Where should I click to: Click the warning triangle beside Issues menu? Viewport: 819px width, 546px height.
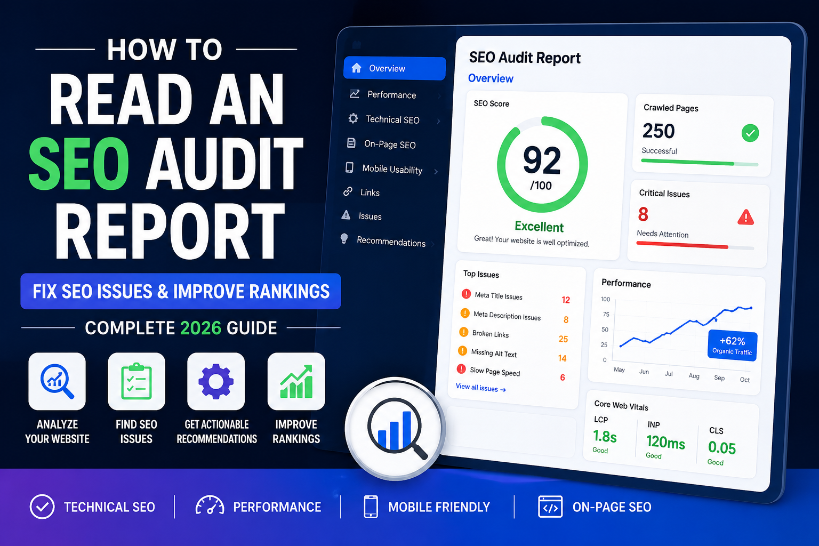coord(346,215)
